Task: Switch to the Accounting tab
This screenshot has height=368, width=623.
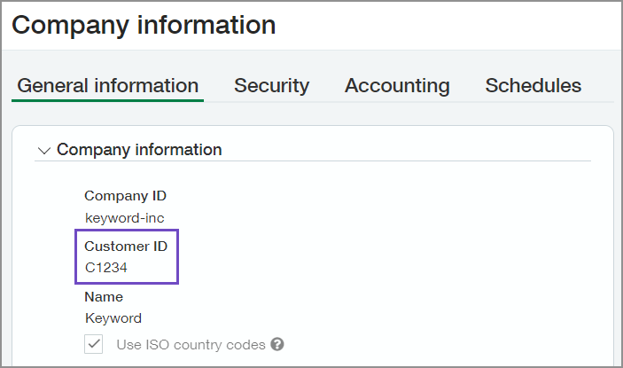Action: click(x=397, y=86)
